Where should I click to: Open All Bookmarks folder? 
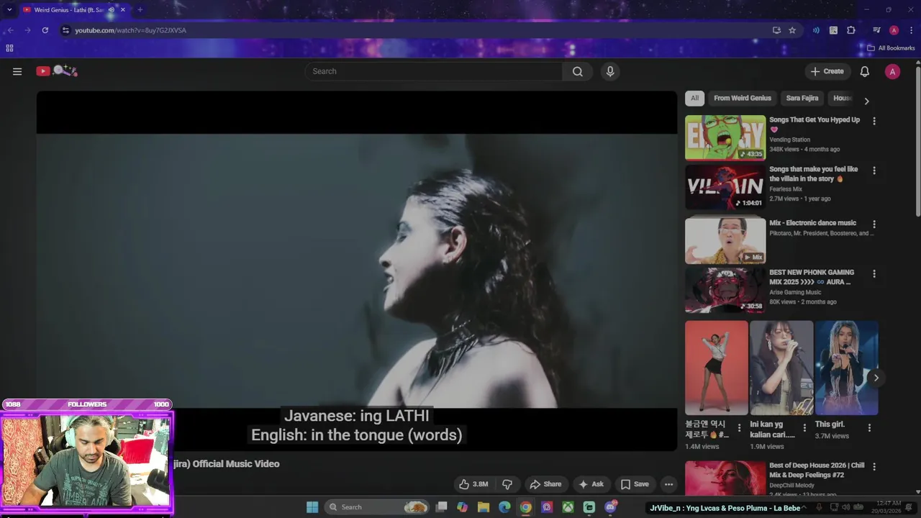[891, 48]
